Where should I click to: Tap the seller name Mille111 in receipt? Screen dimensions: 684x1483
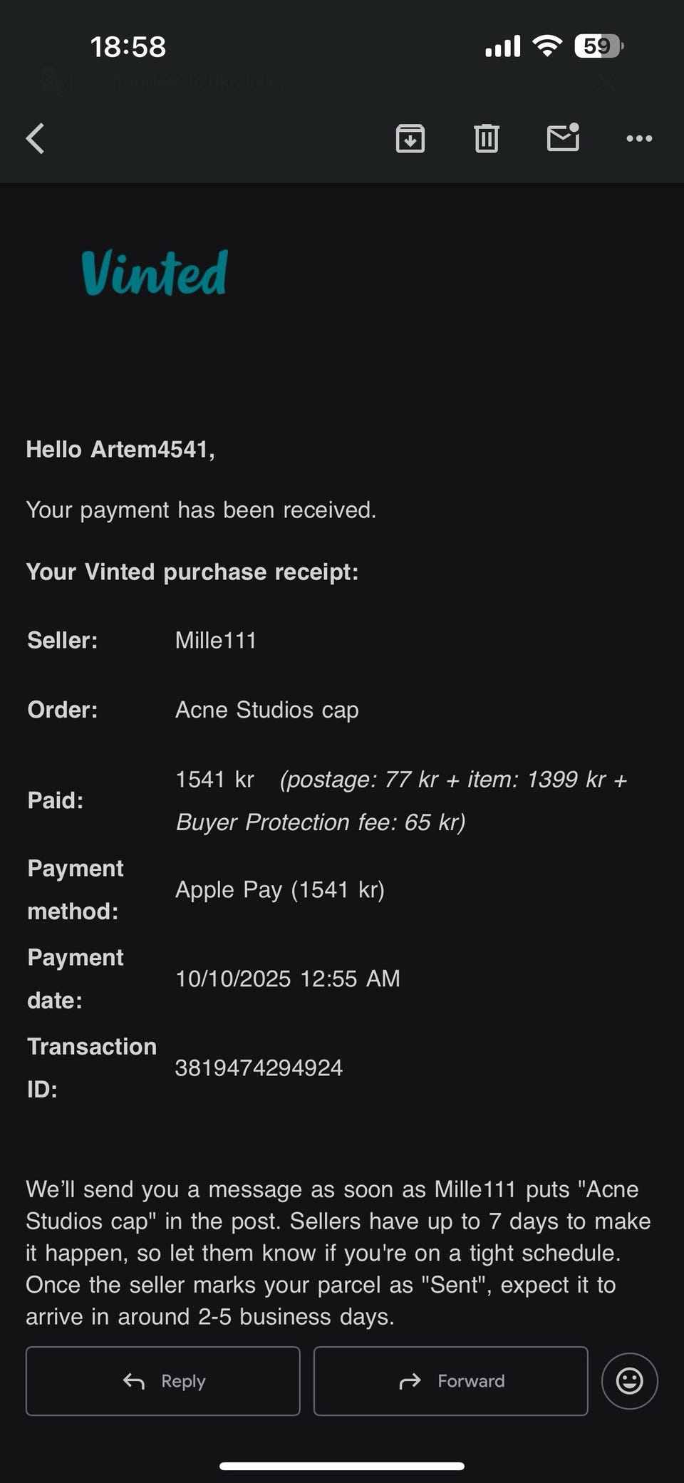(x=216, y=640)
